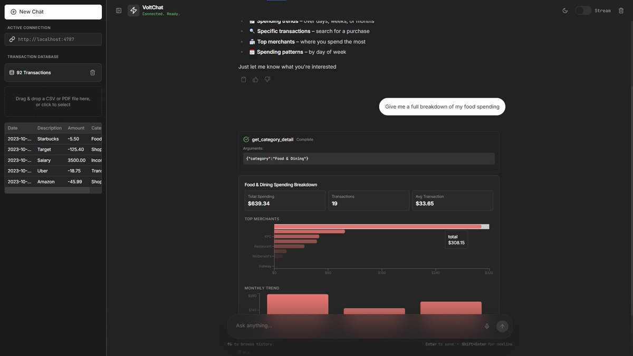This screenshot has width=633, height=356.
Task: Clear chat with header trash icon
Action: pyautogui.click(x=621, y=11)
